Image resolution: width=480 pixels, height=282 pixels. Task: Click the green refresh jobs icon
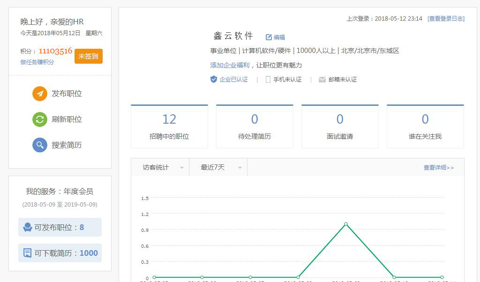click(x=40, y=119)
